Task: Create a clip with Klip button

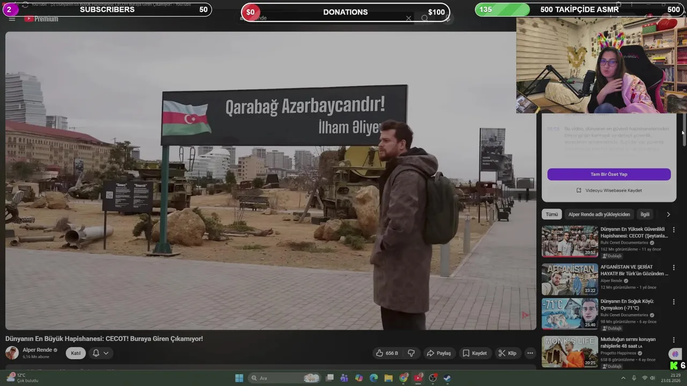Action: click(x=507, y=353)
